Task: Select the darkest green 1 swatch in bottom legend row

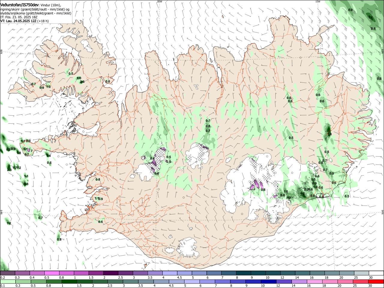Action: coord(69,282)
